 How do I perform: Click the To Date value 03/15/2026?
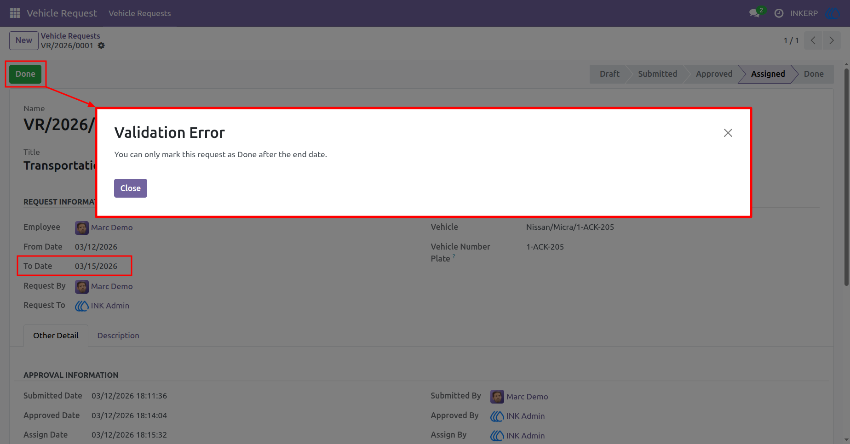click(x=96, y=266)
